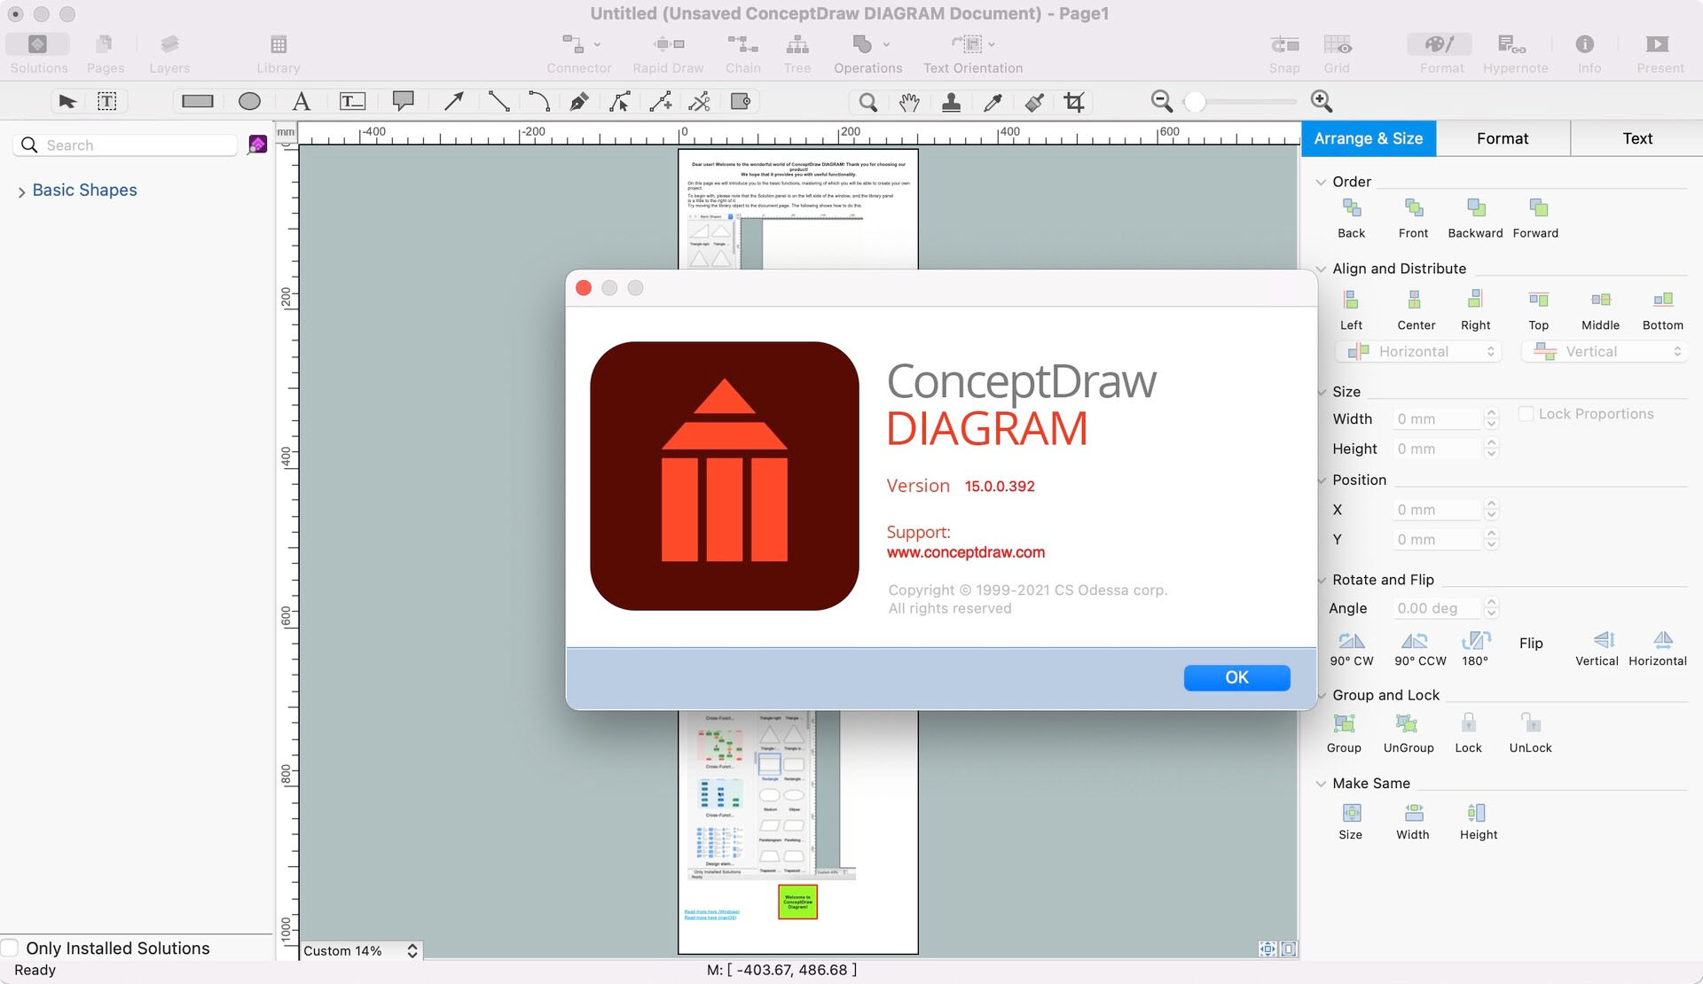This screenshot has height=984, width=1703.
Task: Select the Arrow line tool
Action: click(x=453, y=101)
